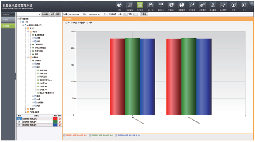Screen dimensions: 255x142
Task: Click the report query notepad-and-pen icon
Action: [192, 5]
